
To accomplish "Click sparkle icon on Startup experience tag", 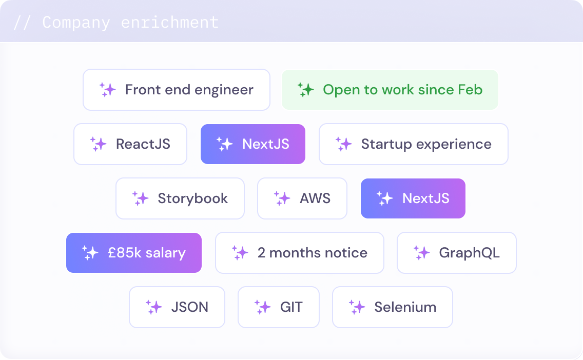I will (x=343, y=144).
